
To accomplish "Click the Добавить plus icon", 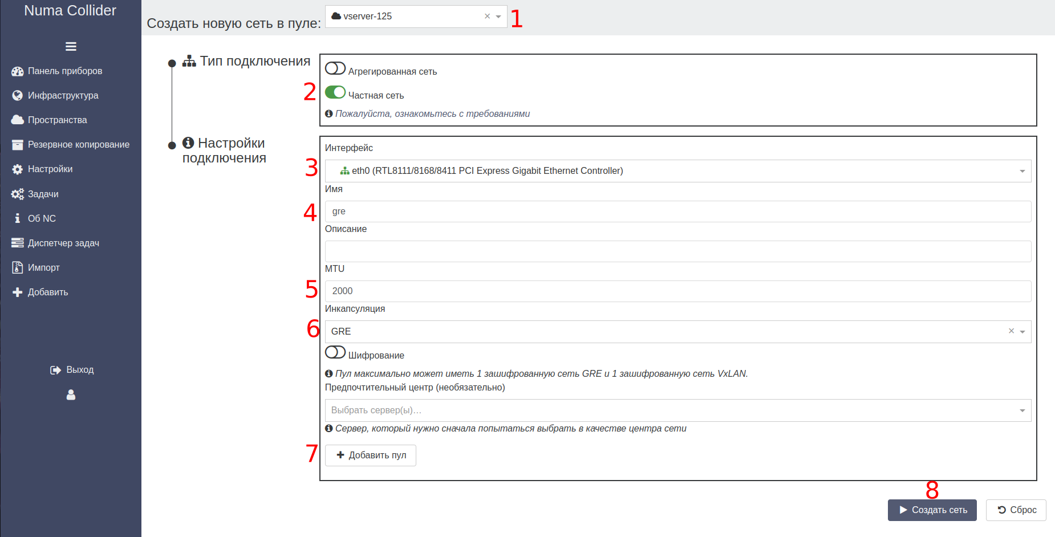I will (18, 292).
